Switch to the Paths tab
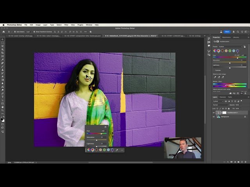This screenshot has height=187, width=250. 230,97
